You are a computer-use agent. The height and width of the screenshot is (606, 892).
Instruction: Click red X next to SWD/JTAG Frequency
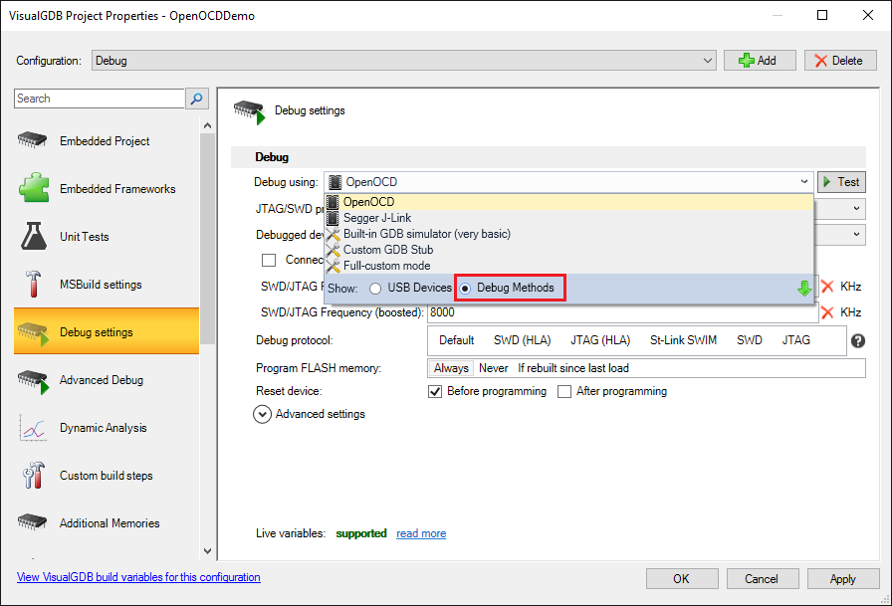pyautogui.click(x=827, y=287)
